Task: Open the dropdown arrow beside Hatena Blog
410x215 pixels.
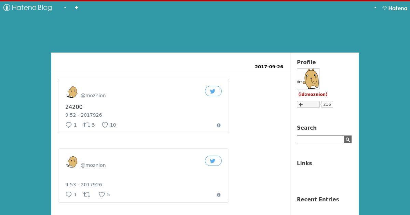Action: point(65,8)
